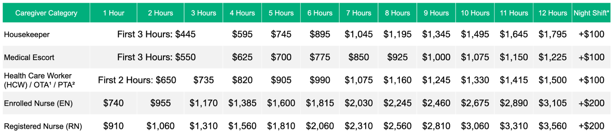Click the First 2 Hours: $650 cell
The height and width of the screenshot is (138, 615).
click(x=137, y=80)
